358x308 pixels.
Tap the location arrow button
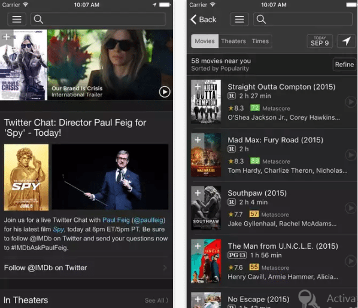click(x=347, y=41)
